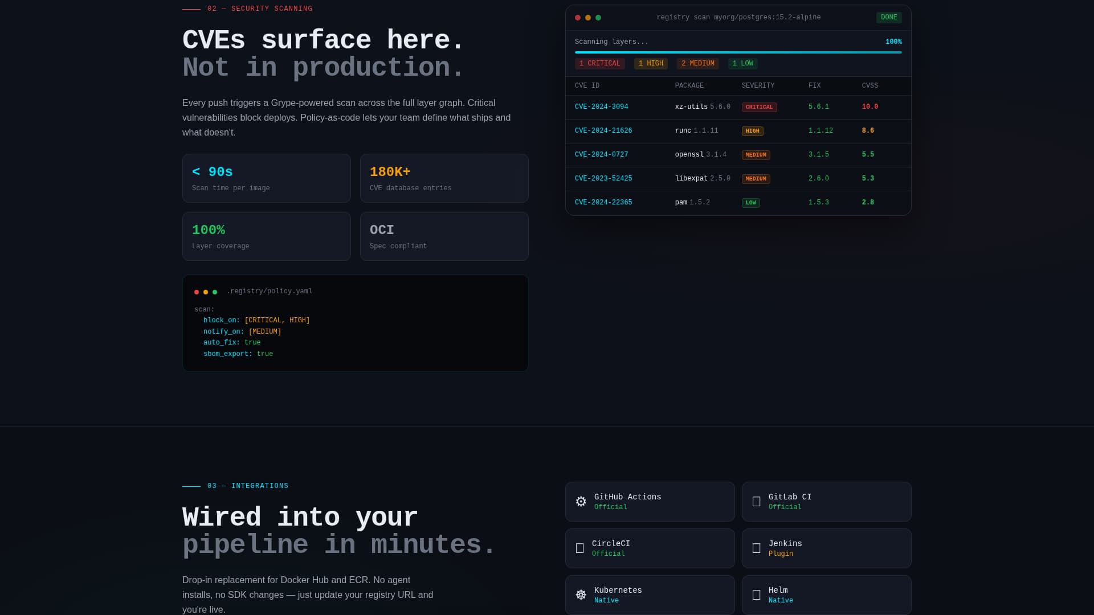This screenshot has height=615, width=1094.
Task: Click the CVSS score 10.0
Action: click(870, 107)
